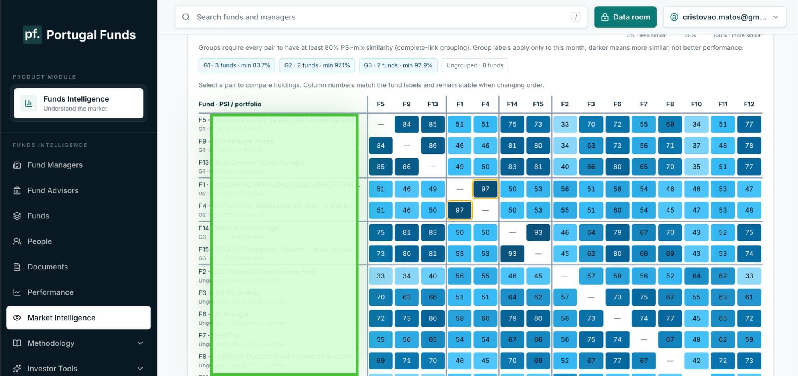
Task: Focus the Search funds and managers field
Action: [x=381, y=17]
